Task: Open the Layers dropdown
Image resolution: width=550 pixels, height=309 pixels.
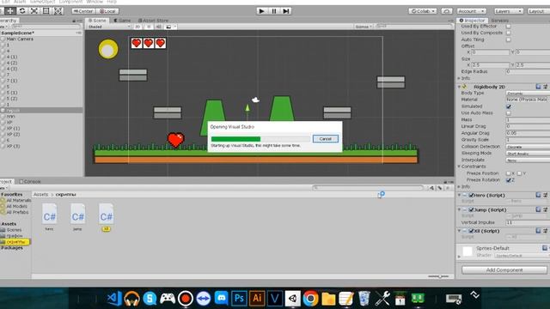Action: [x=509, y=11]
